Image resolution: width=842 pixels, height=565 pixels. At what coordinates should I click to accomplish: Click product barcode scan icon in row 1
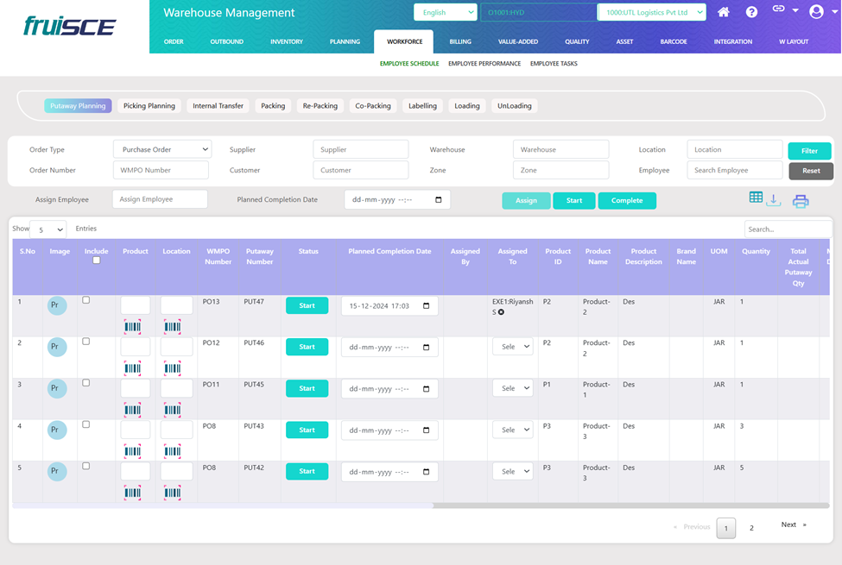click(132, 327)
